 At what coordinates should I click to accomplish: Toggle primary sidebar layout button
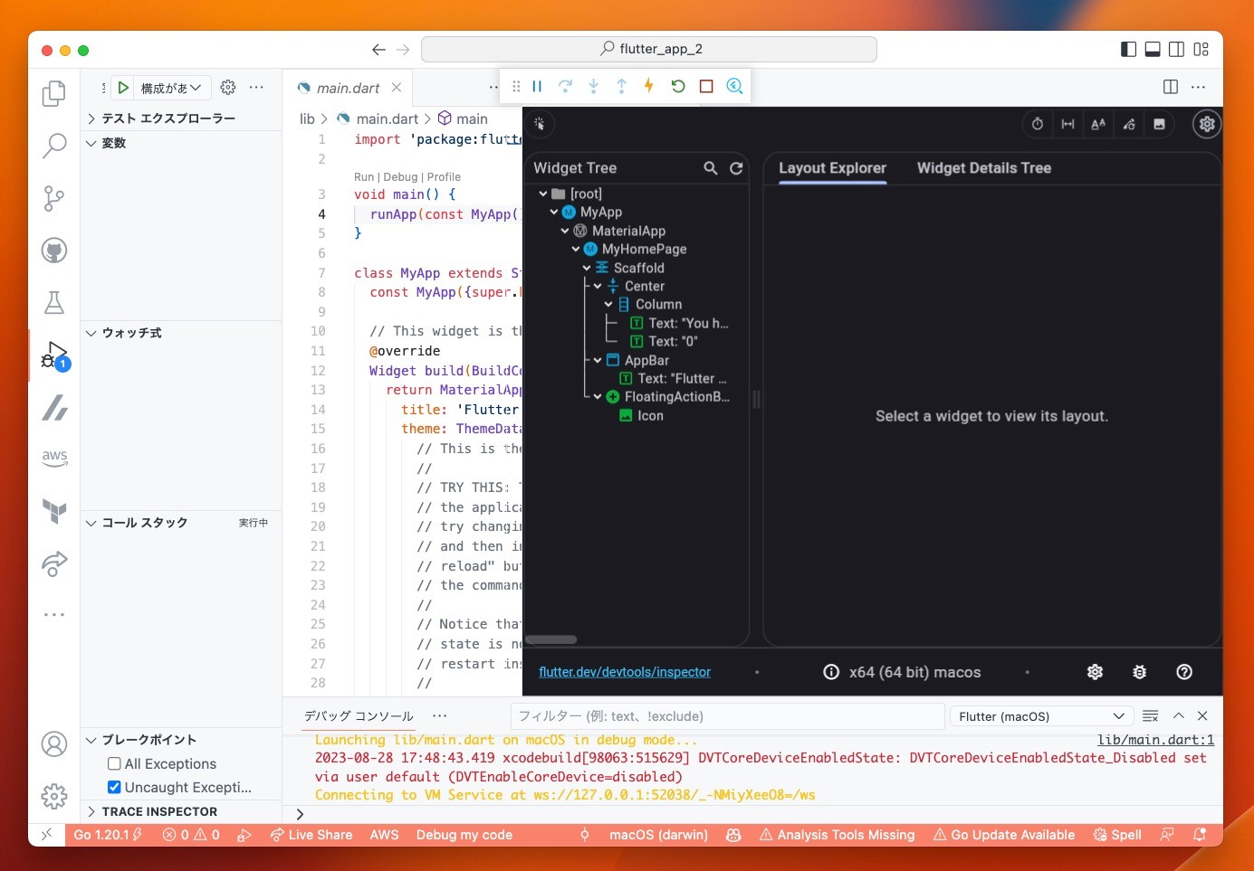click(x=1128, y=50)
